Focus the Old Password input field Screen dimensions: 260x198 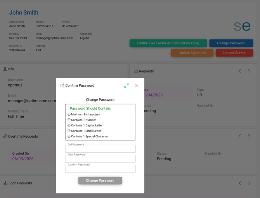100,149
